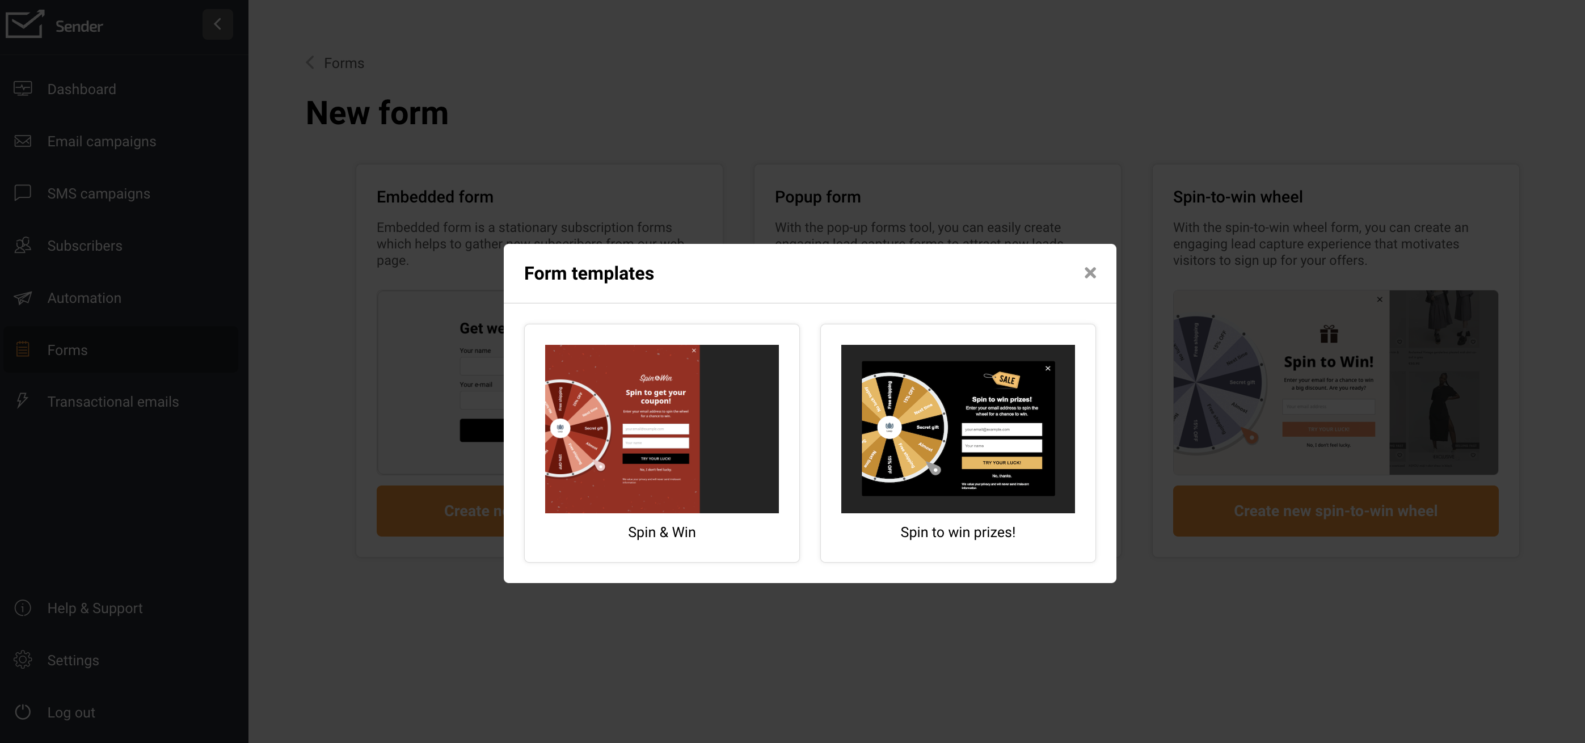Click the Forms breadcrumb link
This screenshot has width=1585, height=743.
(344, 63)
